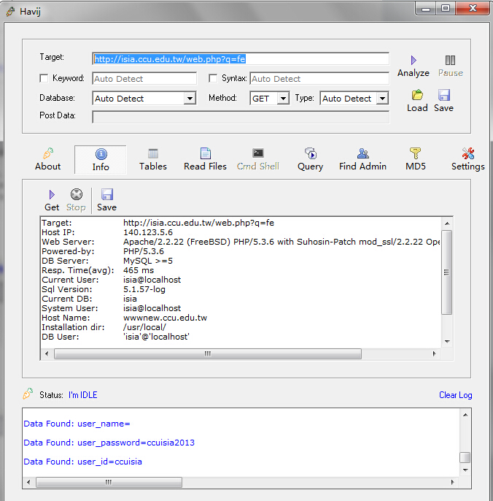Click the log horizontal scrollbar thumb
This screenshot has height=501, width=493.
(x=109, y=482)
